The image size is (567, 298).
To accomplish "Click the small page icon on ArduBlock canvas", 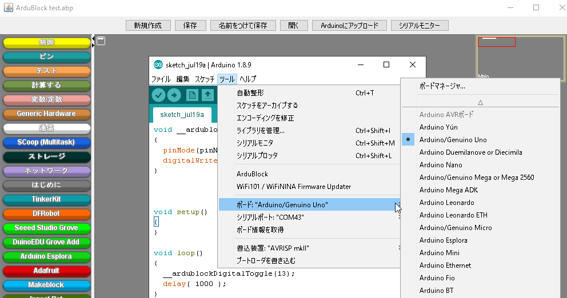I will point(101,41).
